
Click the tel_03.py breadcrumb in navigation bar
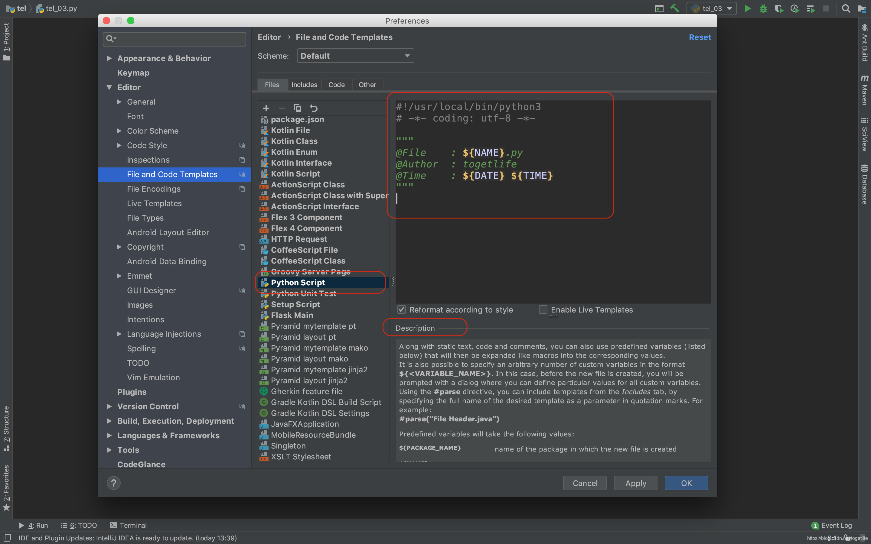pyautogui.click(x=57, y=8)
